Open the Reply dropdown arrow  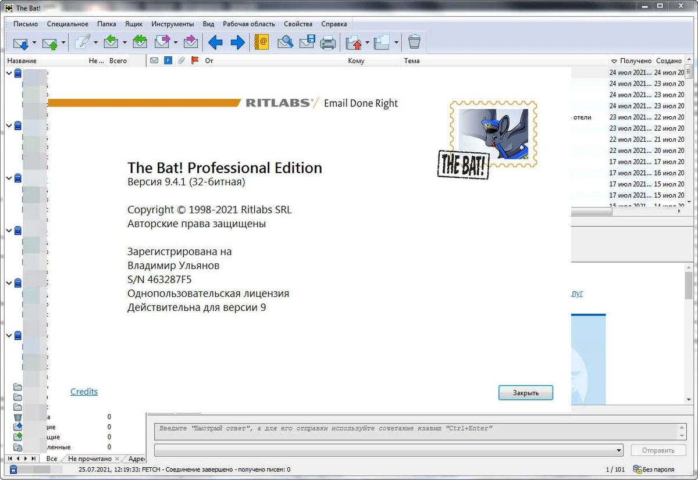point(124,42)
